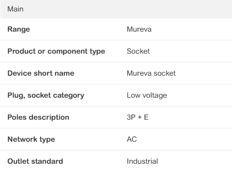Click the Mureva socket value
The height and width of the screenshot is (172, 232).
151,73
